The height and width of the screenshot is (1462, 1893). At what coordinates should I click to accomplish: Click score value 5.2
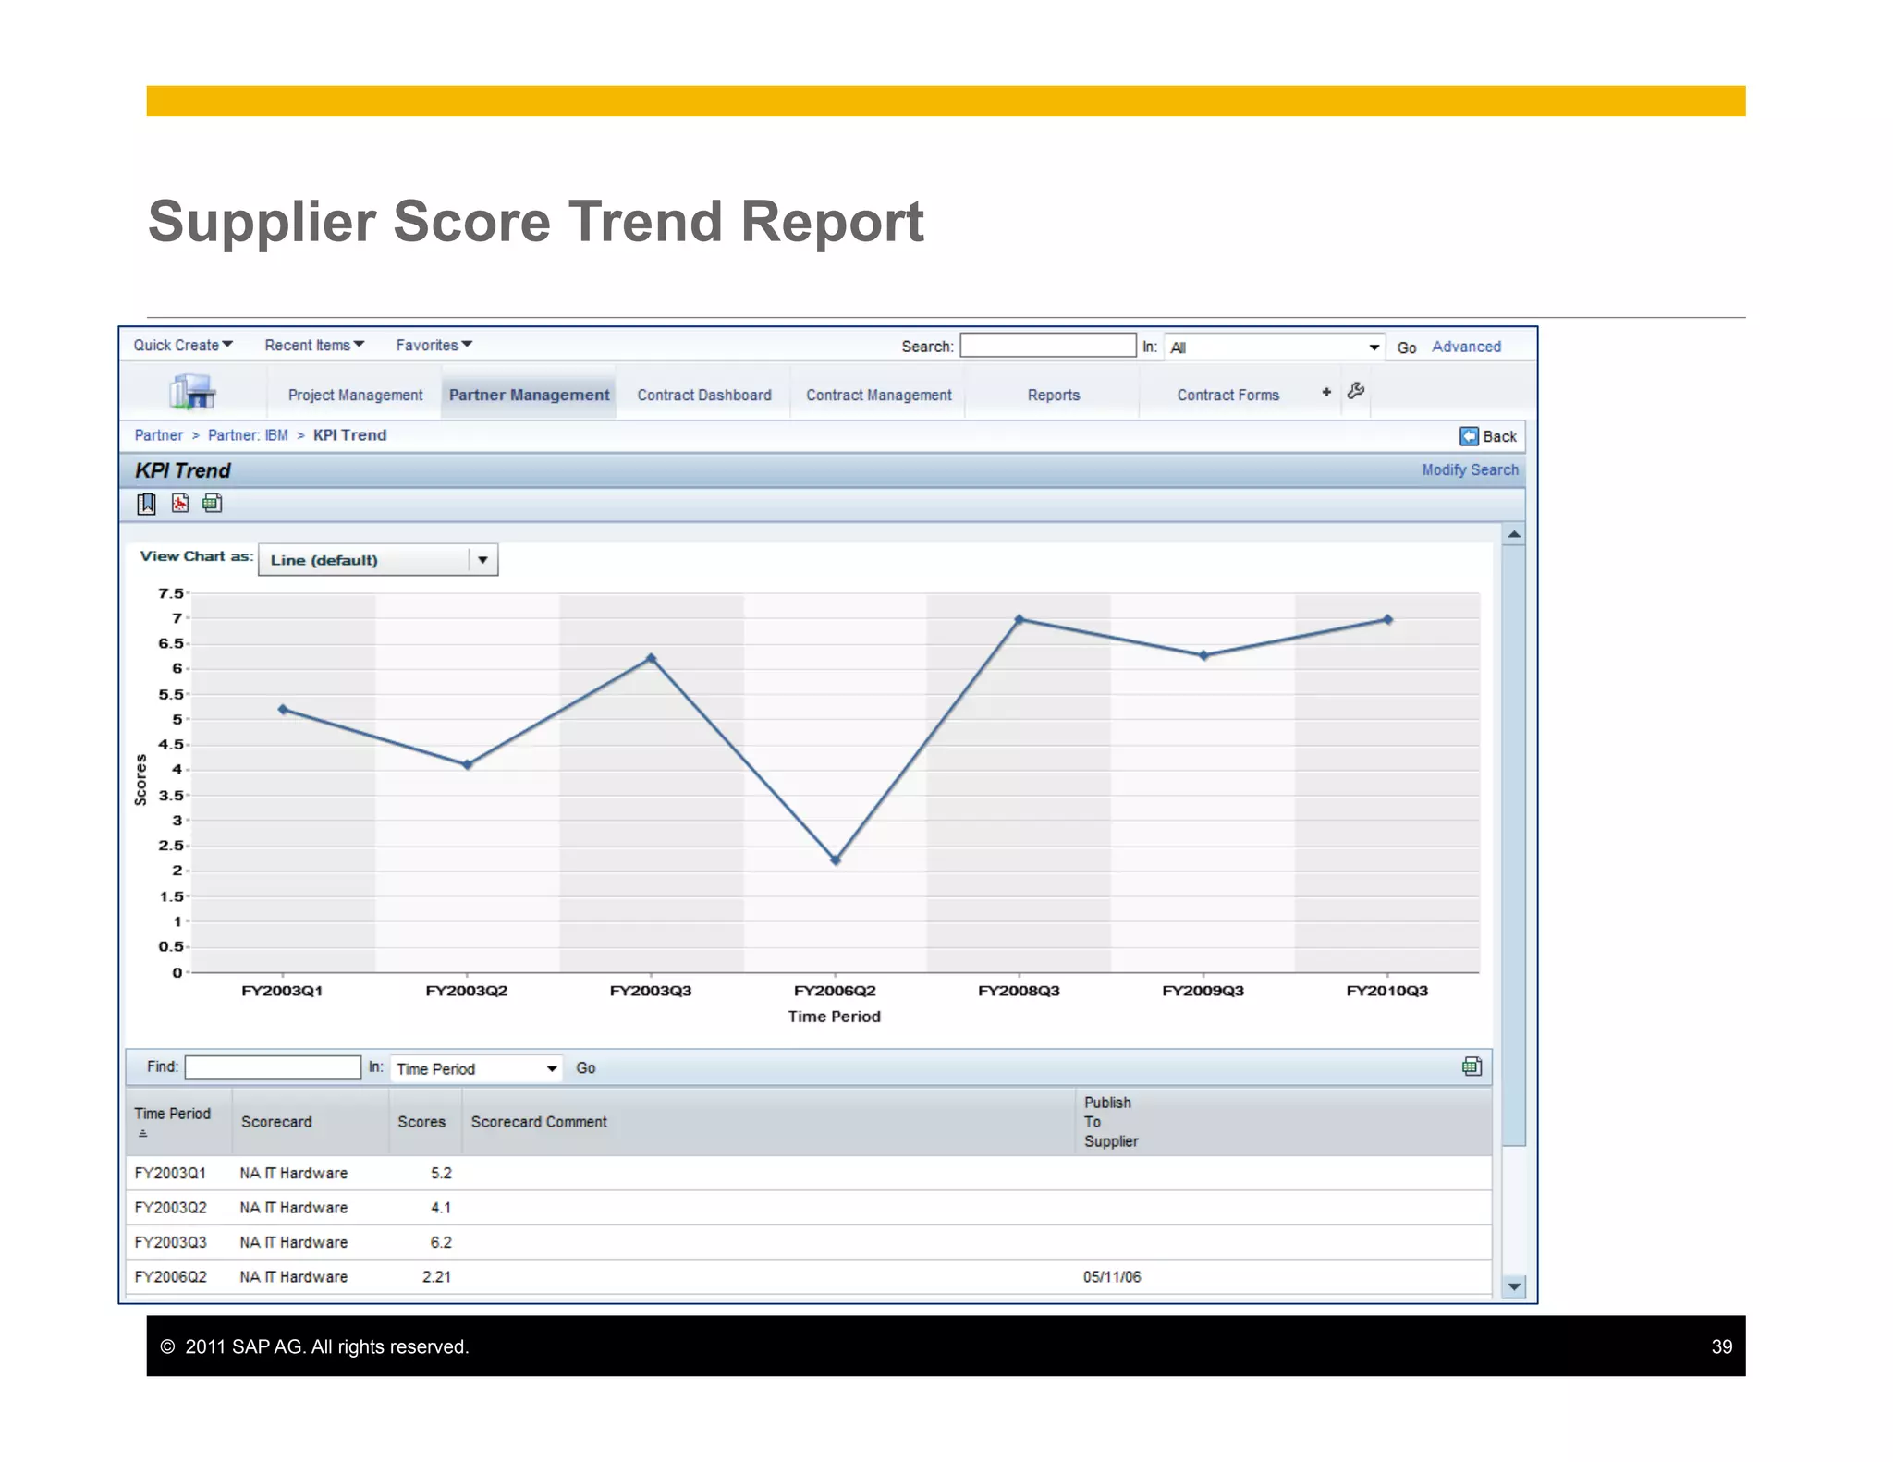click(x=441, y=1173)
